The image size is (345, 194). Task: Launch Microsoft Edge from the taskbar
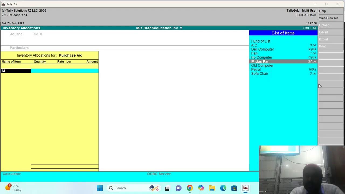coord(223,188)
